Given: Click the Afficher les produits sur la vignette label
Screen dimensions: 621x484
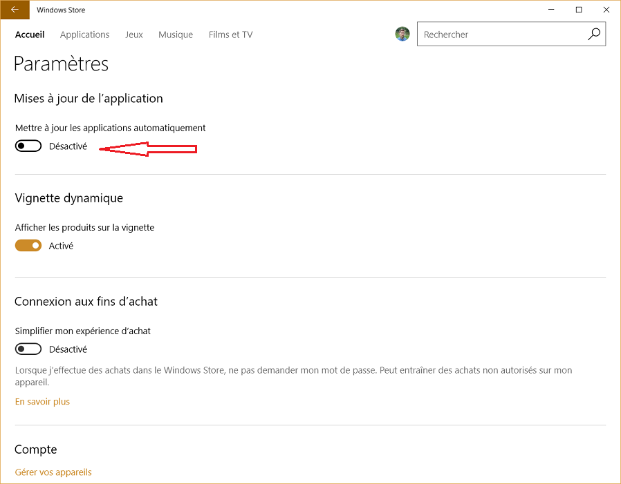Looking at the screenshot, I should point(85,227).
